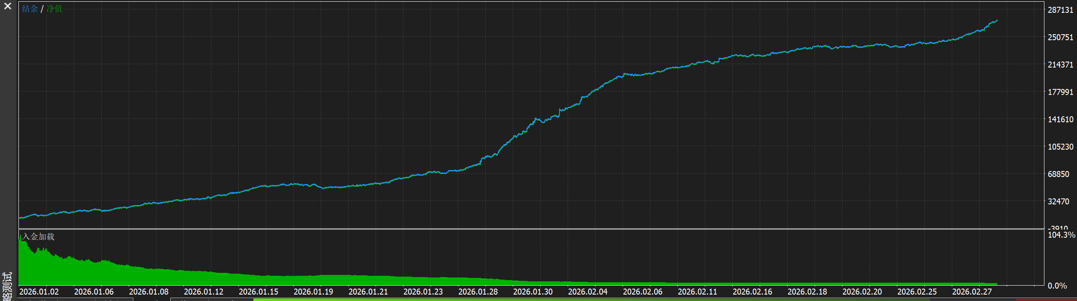The width and height of the screenshot is (1077, 301).
Task: Click date label 2026.02.11
Action: coord(698,292)
